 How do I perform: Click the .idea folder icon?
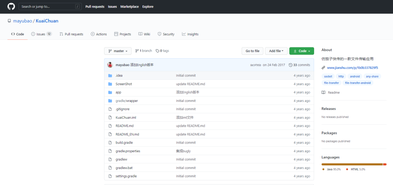click(110, 75)
